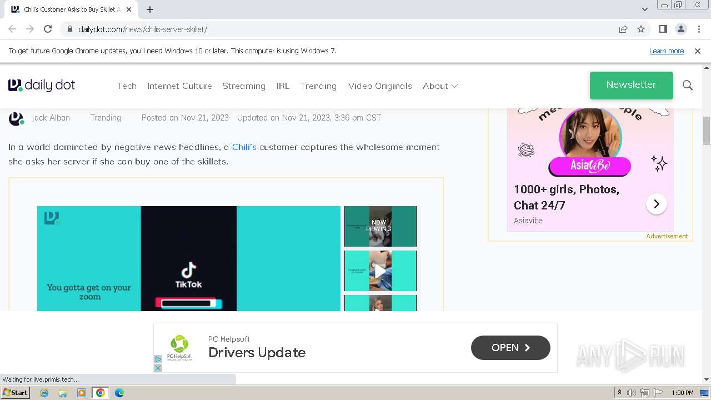
Task: Open the network tray icon
Action: point(644,393)
